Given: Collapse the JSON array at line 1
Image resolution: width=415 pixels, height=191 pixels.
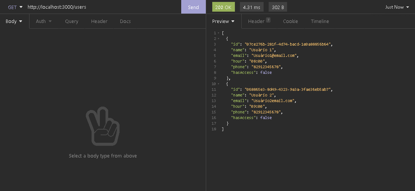Looking at the screenshot, I should click(x=219, y=33).
